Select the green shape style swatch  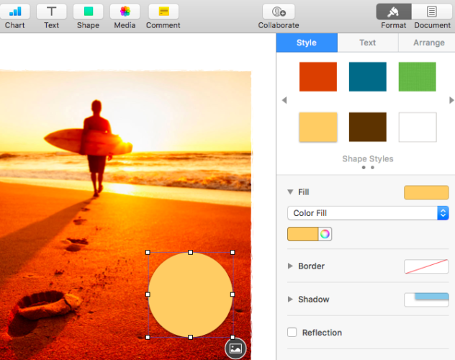pyautogui.click(x=417, y=76)
